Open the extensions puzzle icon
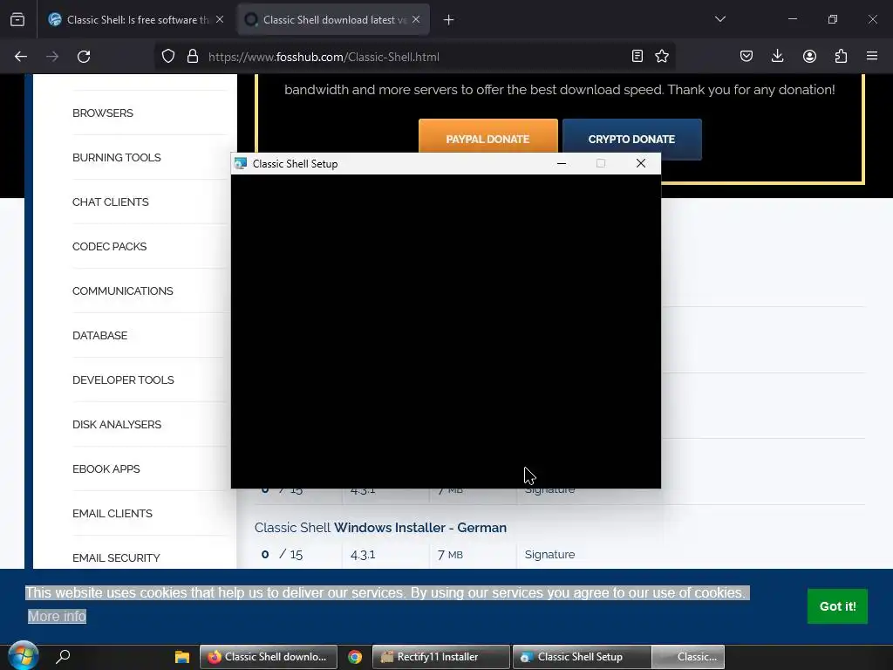 click(841, 56)
